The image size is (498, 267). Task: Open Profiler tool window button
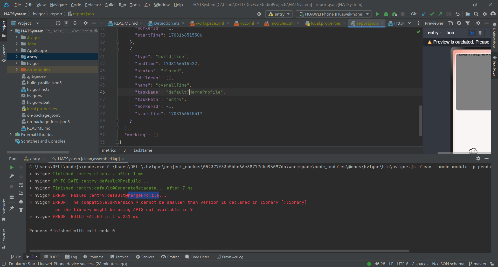[x=170, y=257]
